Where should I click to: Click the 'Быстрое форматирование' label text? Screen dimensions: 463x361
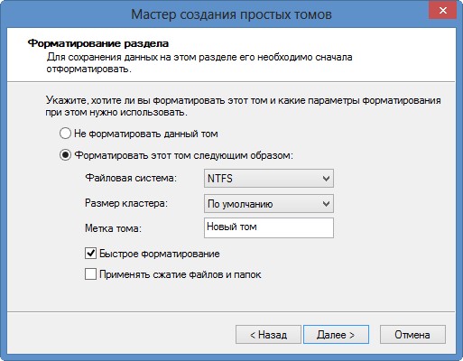pos(160,254)
